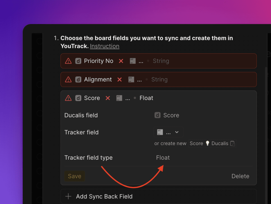Click the lightbulb icon in suggested field name

click(207, 144)
